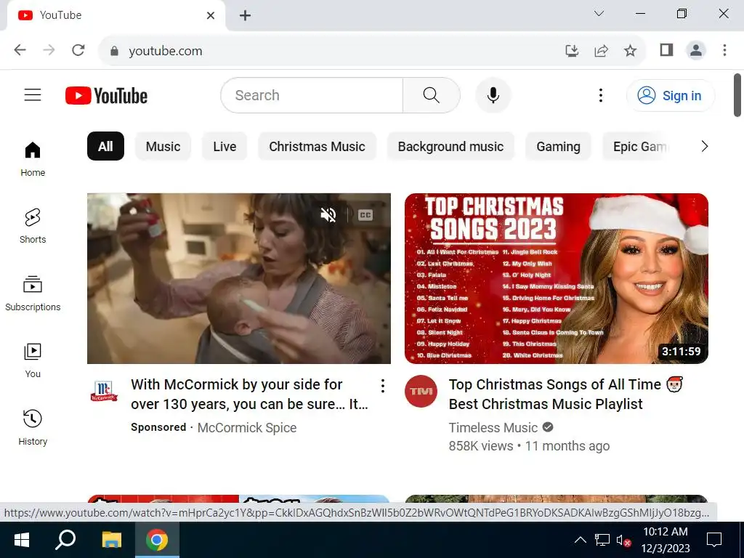Toggle captions on McCormick ad preview
The width and height of the screenshot is (744, 558).
point(365,215)
